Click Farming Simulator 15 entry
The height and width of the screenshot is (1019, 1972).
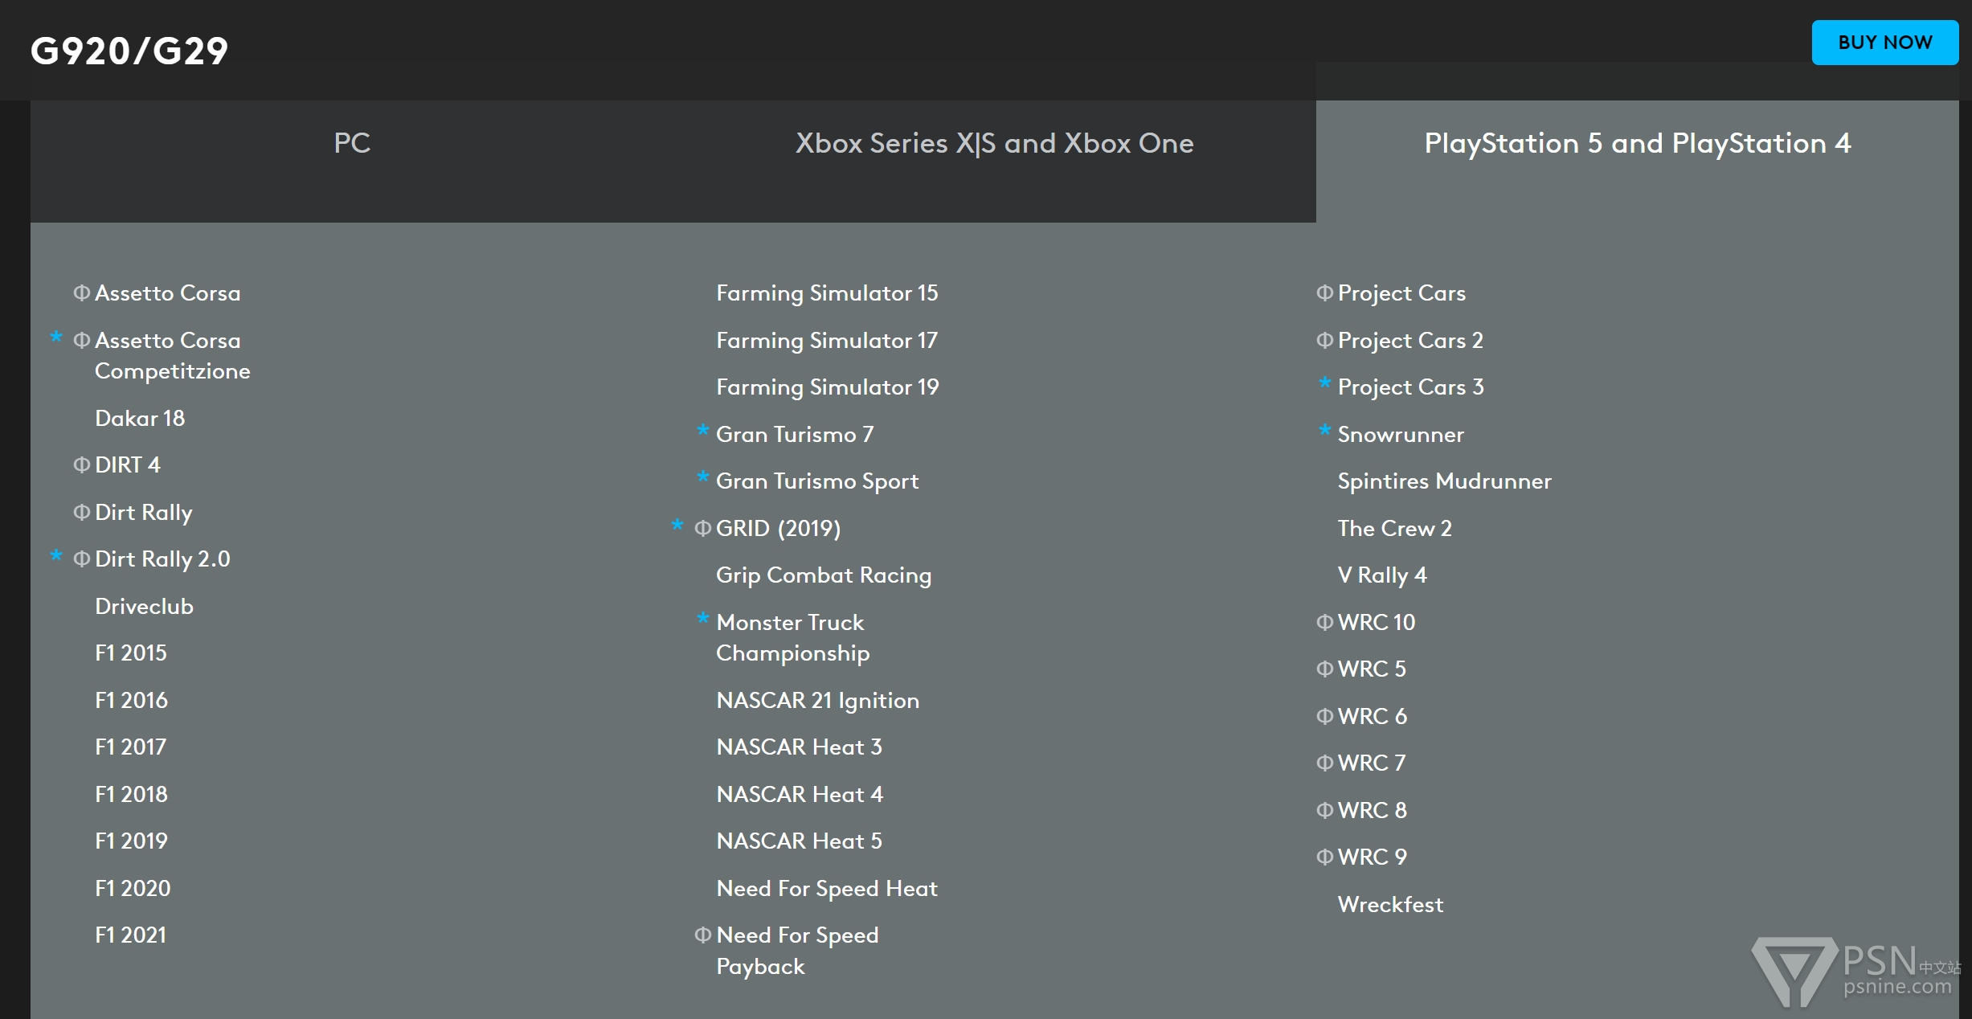(827, 294)
